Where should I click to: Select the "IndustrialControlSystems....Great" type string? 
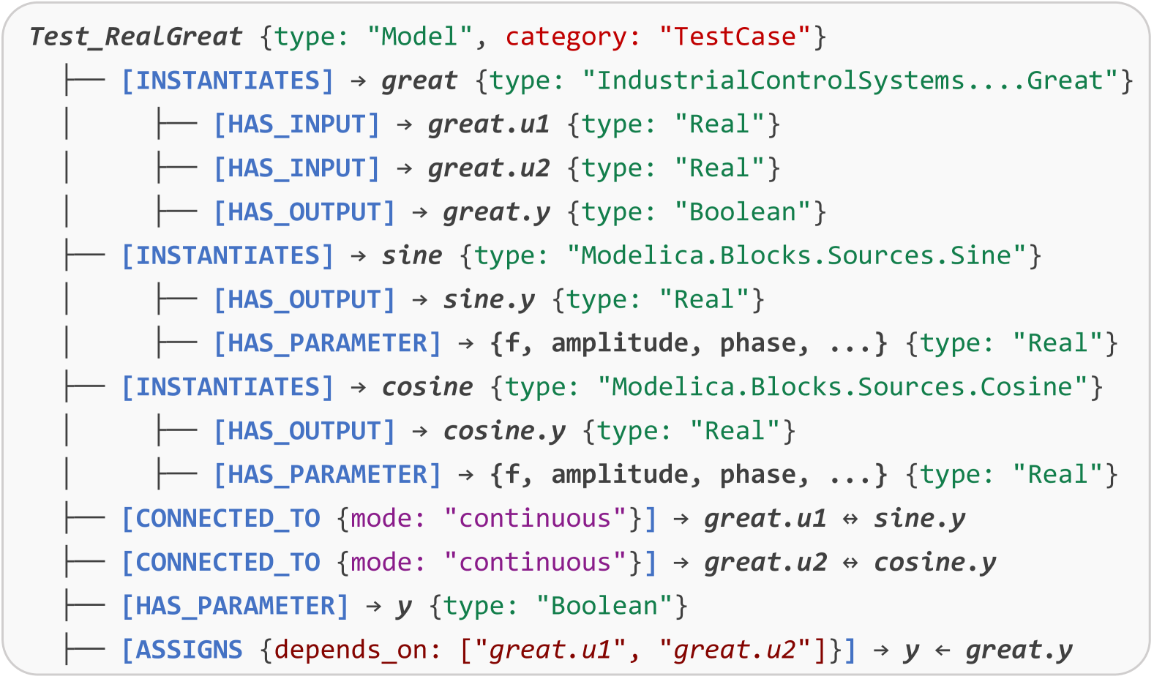point(850,80)
